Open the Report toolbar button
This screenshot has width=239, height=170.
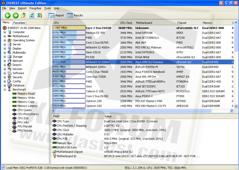(x=56, y=15)
